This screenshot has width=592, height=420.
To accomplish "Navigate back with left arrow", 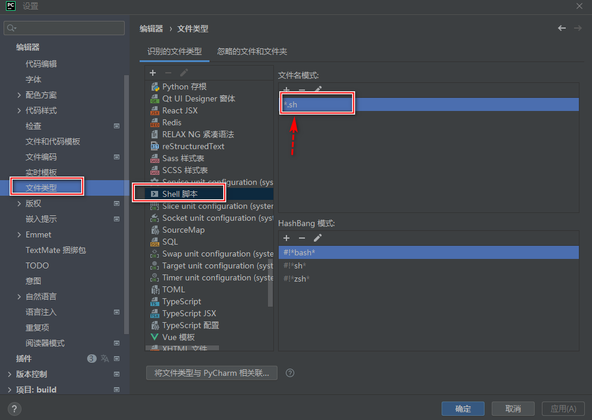I will tap(562, 28).
